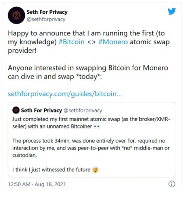Click the @sethforprivacy handle under name
Image resolution: width=184 pixels, height=200 pixels.
click(x=46, y=20)
